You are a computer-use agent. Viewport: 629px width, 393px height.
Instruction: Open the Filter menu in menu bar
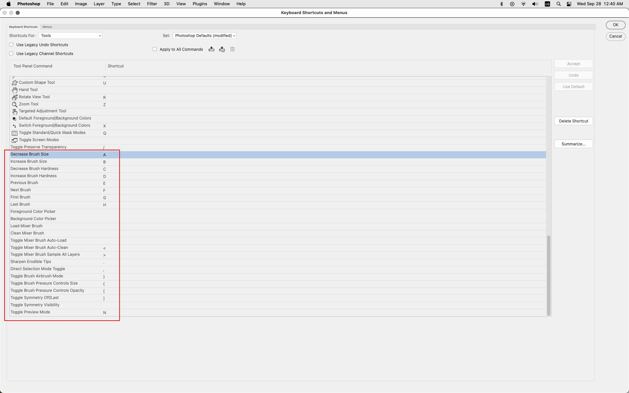[x=152, y=4]
